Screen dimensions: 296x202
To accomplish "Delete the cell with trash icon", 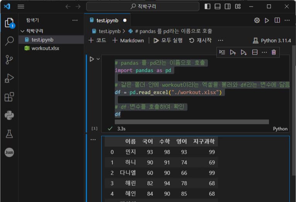I will 274,52.
